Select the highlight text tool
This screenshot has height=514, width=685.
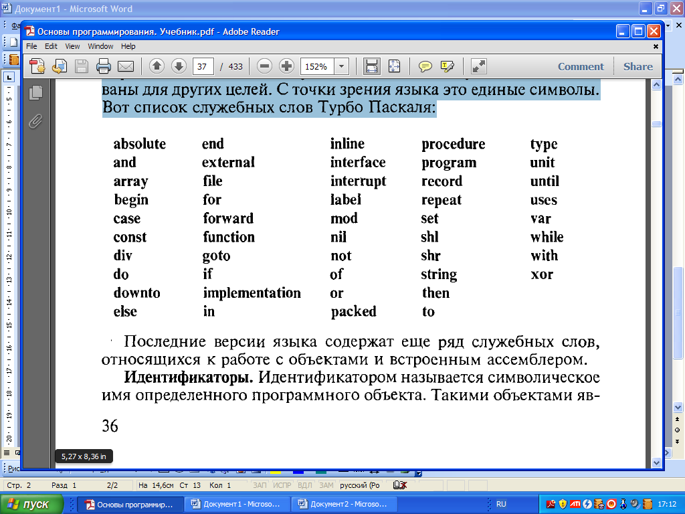[x=448, y=66]
